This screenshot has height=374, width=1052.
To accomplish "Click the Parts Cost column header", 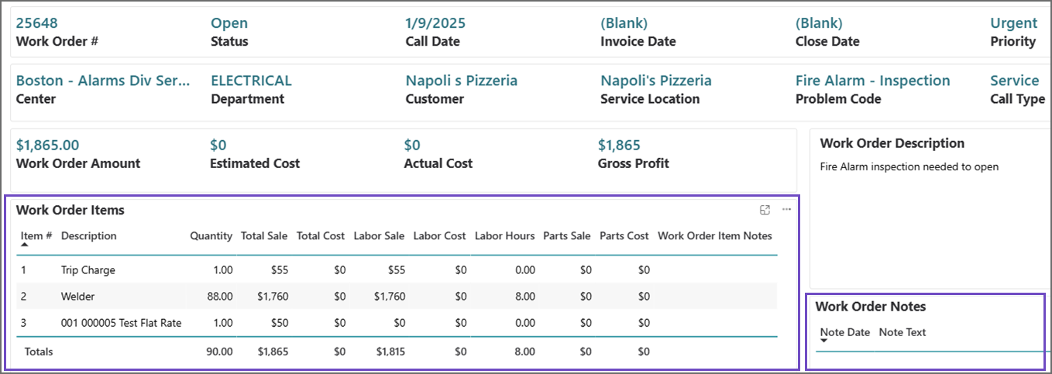I will tap(624, 236).
